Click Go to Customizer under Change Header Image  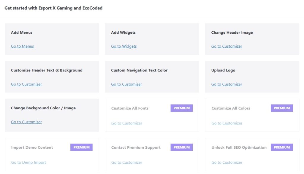pos(227,46)
